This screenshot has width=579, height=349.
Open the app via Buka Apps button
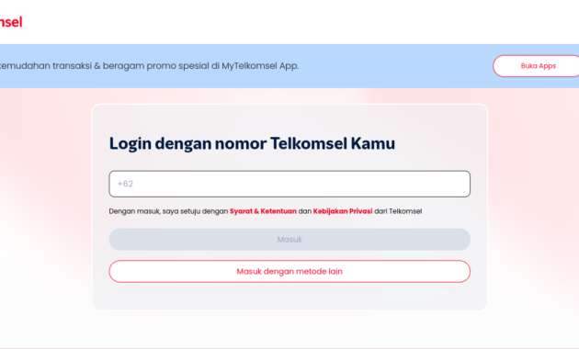[x=536, y=66]
